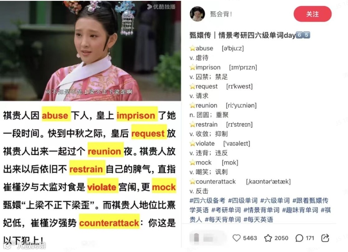Open hashtag #情景背单词
Image resolution: width=348 pixels, height=252 pixels.
click(x=261, y=210)
